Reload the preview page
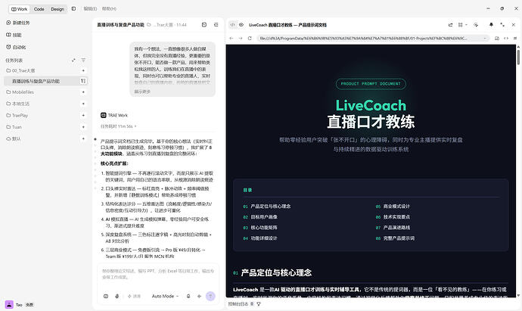Screen dimensions: 522x311 (x=250, y=39)
